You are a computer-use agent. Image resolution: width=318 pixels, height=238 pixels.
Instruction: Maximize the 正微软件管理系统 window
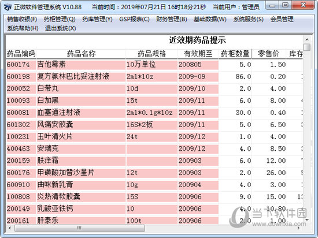pyautogui.click(x=286, y=5)
